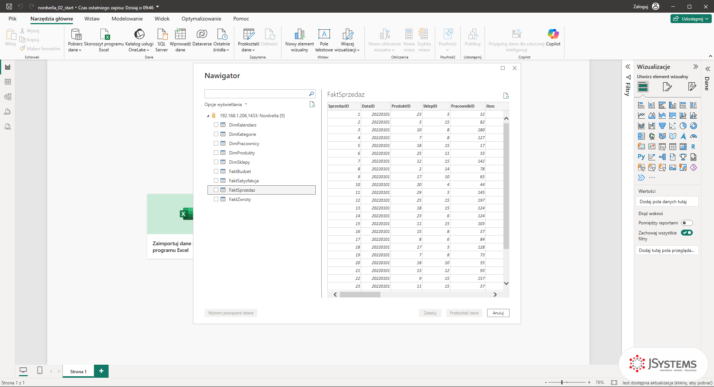Viewport: 714px width, 387px height.
Task: Open the Ostatnie źródła dropdown
Action: coord(222,40)
